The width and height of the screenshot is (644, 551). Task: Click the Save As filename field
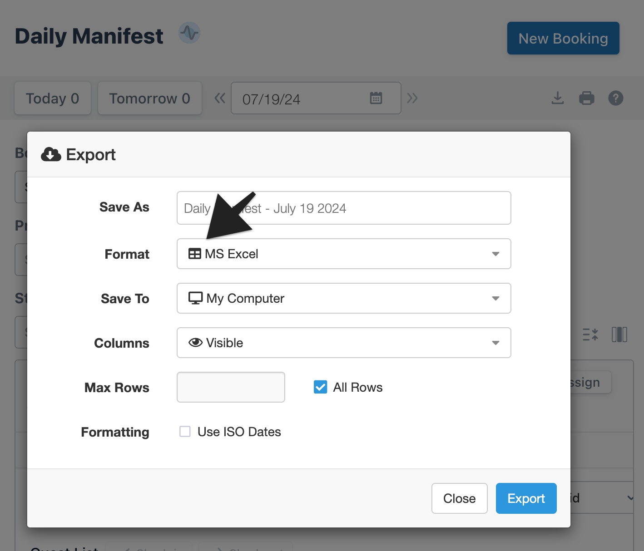tap(344, 208)
